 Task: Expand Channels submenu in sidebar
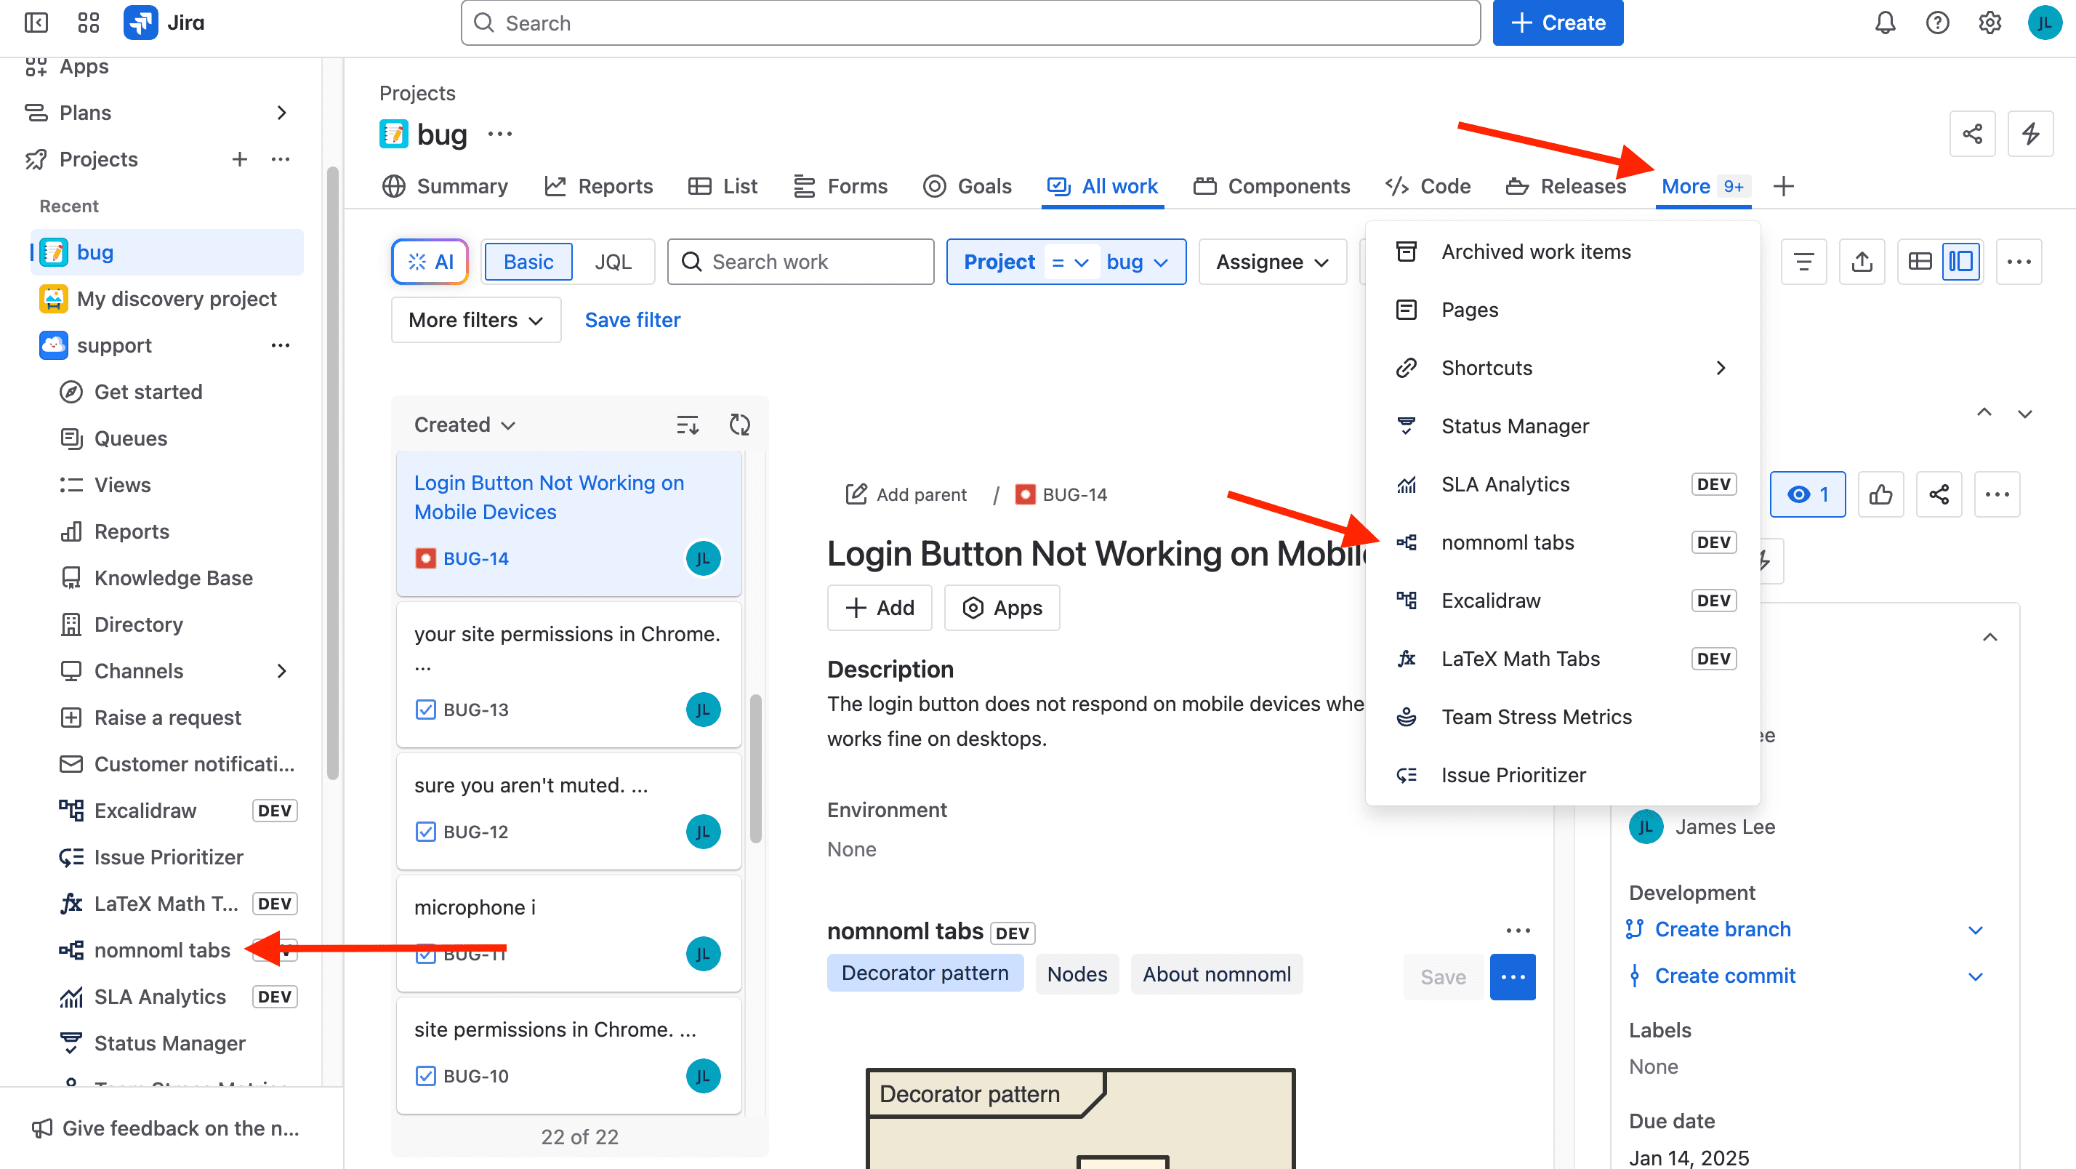tap(281, 671)
